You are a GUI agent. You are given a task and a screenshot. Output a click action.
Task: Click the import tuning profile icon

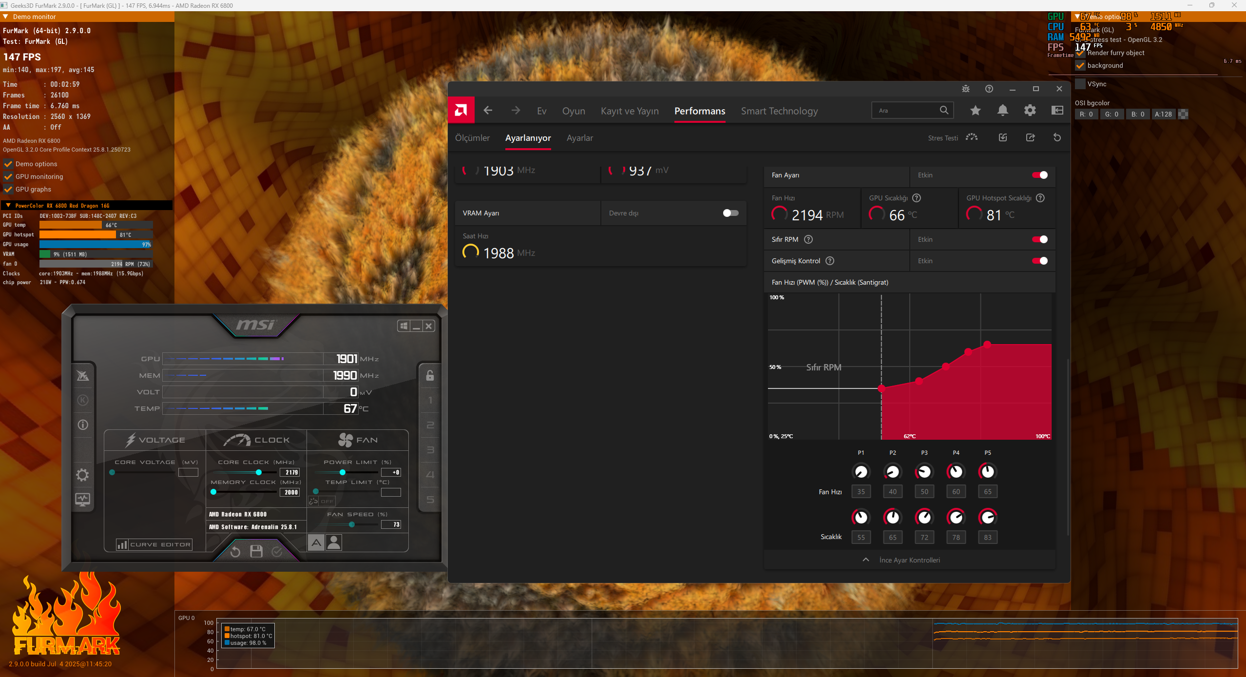pyautogui.click(x=1003, y=137)
